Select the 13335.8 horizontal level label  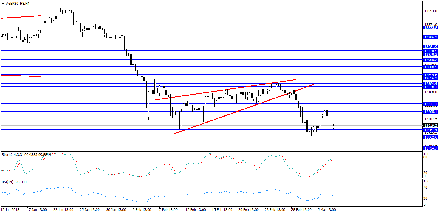(x=430, y=27)
